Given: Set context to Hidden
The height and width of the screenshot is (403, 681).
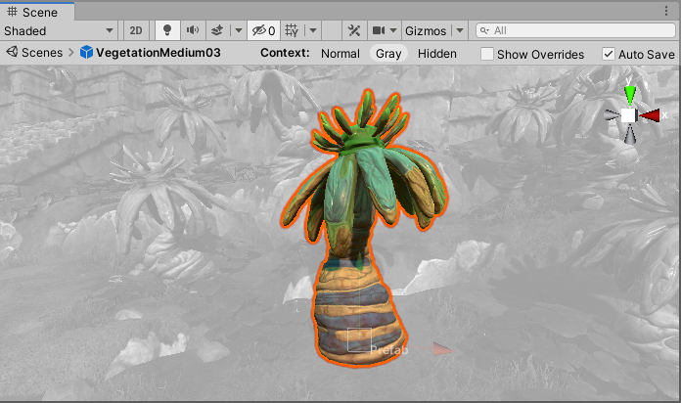Looking at the screenshot, I should [x=436, y=54].
